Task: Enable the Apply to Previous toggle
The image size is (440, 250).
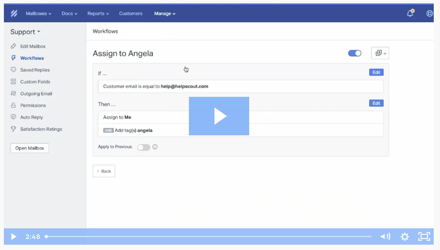Action: click(144, 147)
